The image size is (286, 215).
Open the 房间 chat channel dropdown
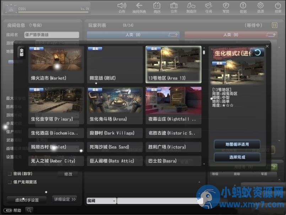[101, 201]
